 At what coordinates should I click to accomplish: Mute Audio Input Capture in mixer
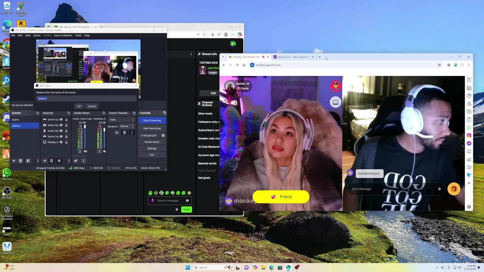(x=85, y=151)
